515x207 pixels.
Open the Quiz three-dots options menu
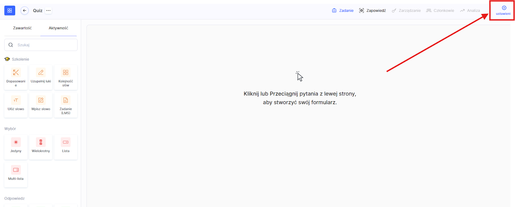pyautogui.click(x=48, y=11)
